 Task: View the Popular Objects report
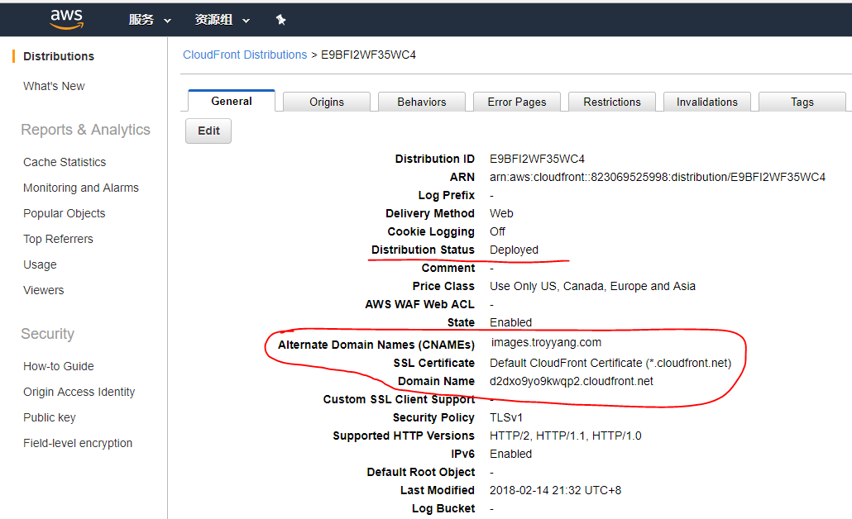coord(65,213)
